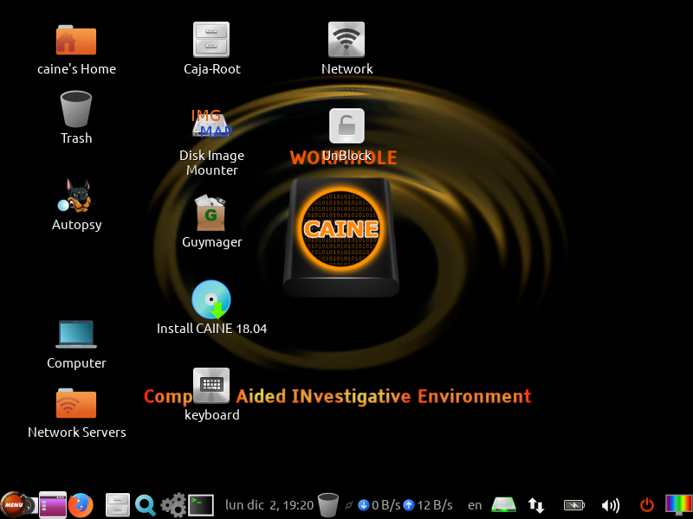Open the Trash desktop icon
The image size is (693, 519).
coord(76,109)
